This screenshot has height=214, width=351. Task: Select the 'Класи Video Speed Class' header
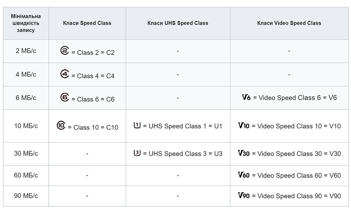click(x=289, y=23)
